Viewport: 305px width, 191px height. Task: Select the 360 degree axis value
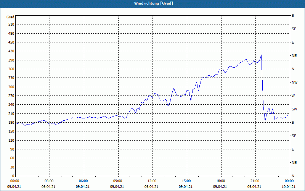click(x=11, y=69)
